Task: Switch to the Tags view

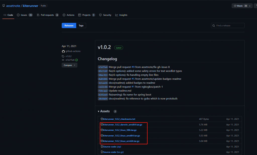Action: (x=81, y=25)
